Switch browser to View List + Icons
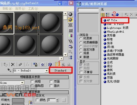The height and width of the screenshot is (105, 137). tap(107, 15)
